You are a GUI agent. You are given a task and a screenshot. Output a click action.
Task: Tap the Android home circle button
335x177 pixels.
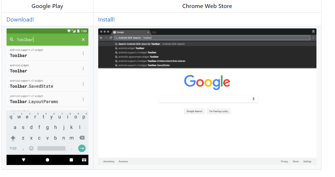pos(47,160)
